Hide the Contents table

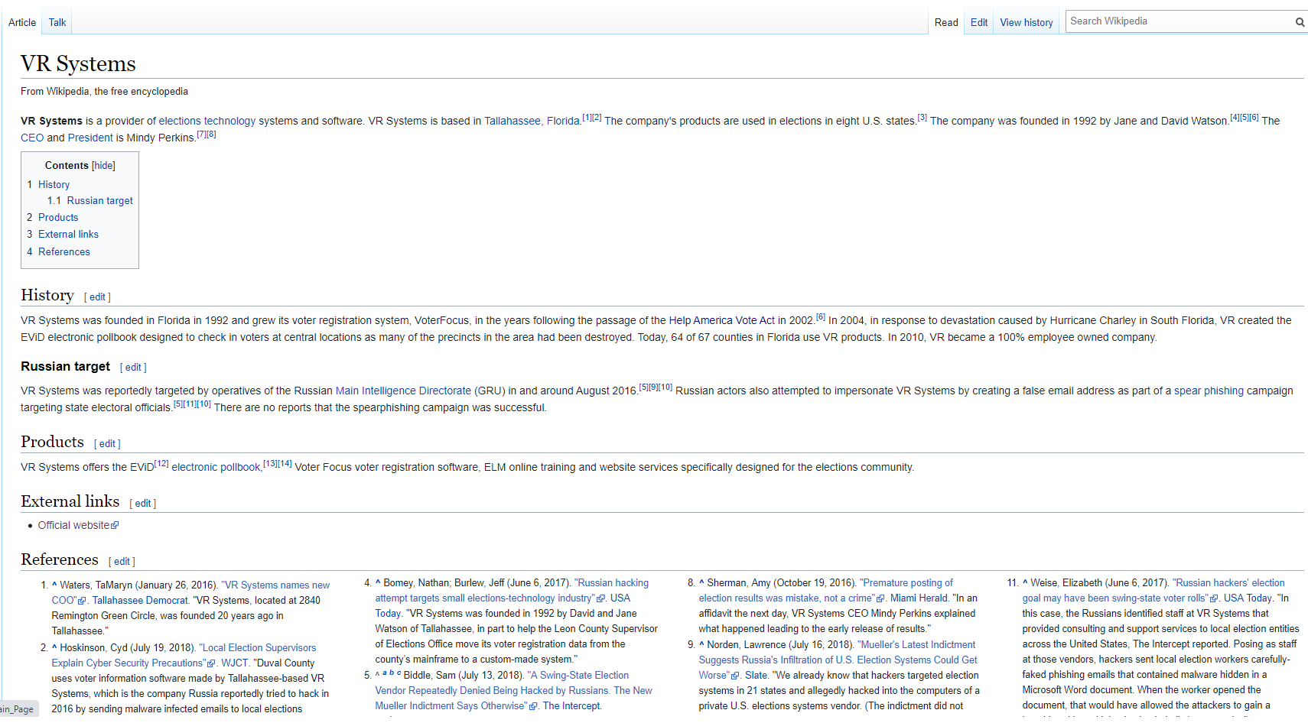pos(103,166)
